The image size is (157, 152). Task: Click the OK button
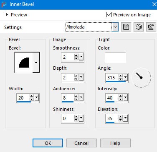click(x=48, y=143)
